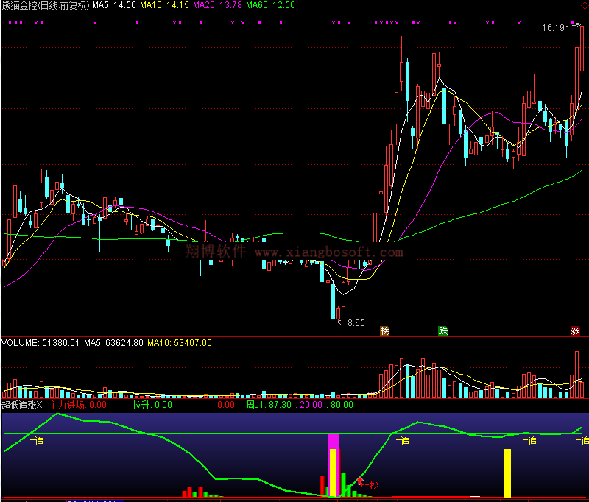The width and height of the screenshot is (589, 502).
Task: Click the 8.65 low price label
Action: coord(356,323)
